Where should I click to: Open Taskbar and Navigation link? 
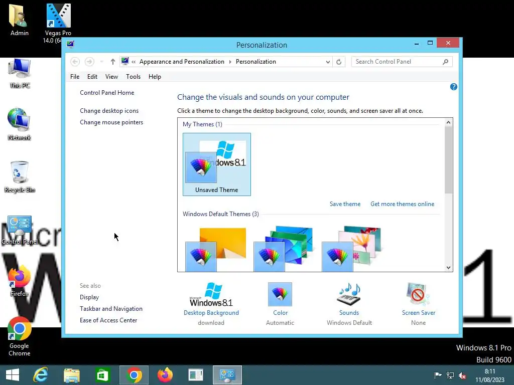111,309
